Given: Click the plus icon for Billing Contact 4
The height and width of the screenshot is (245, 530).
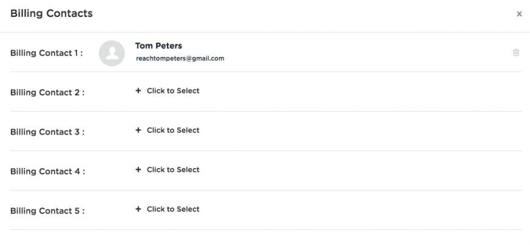Looking at the screenshot, I should tap(138, 169).
